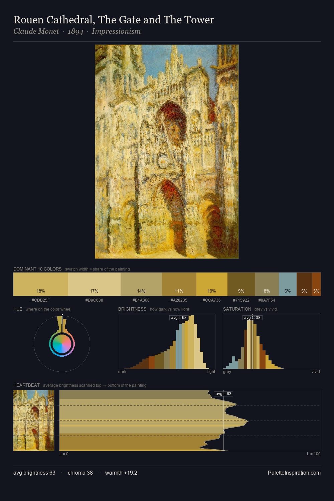Click the subtitle Claude Monet 1894 Impressionism

point(77,31)
